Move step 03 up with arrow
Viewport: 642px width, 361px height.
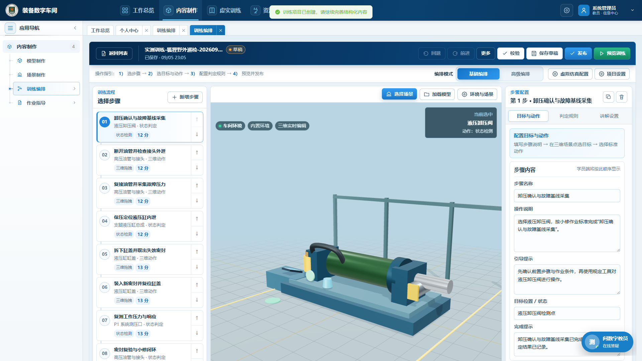(197, 186)
